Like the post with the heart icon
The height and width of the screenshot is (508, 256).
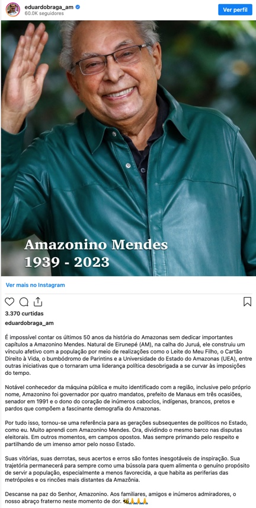pos(9,302)
